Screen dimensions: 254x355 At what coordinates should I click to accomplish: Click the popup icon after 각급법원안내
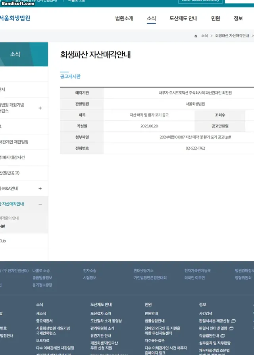[223, 336]
